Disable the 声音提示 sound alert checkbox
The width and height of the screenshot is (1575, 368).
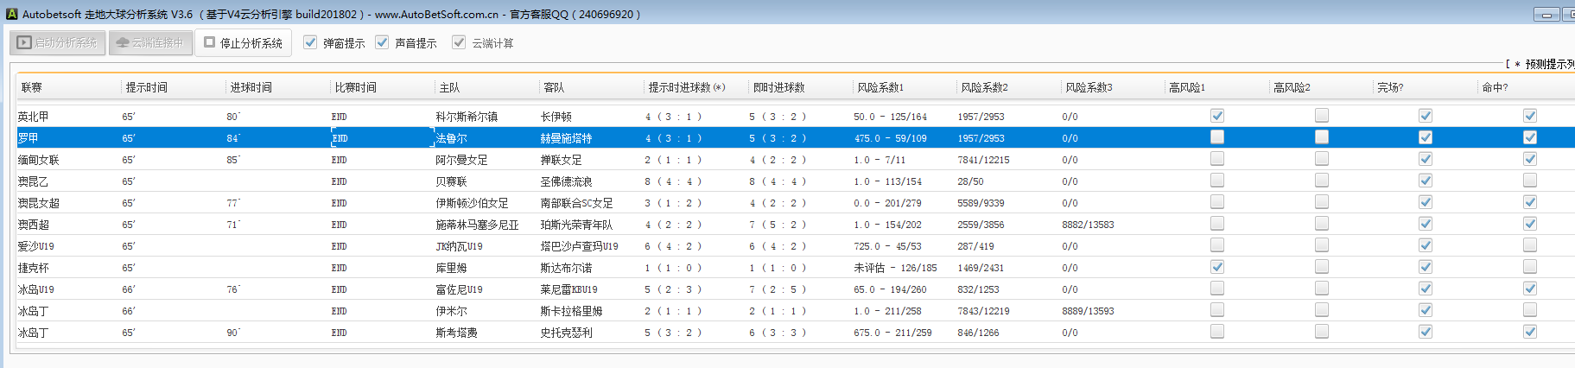point(382,42)
